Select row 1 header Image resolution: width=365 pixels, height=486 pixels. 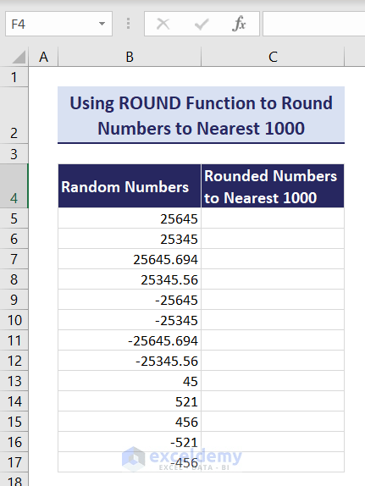14,77
